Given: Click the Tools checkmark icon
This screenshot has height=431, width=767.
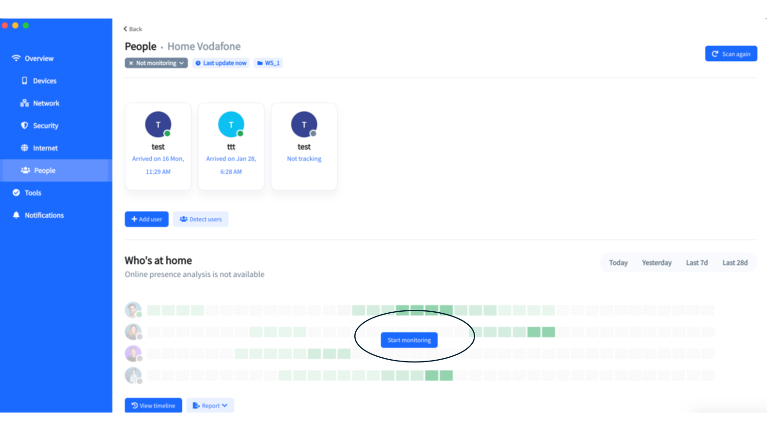Looking at the screenshot, I should [16, 193].
